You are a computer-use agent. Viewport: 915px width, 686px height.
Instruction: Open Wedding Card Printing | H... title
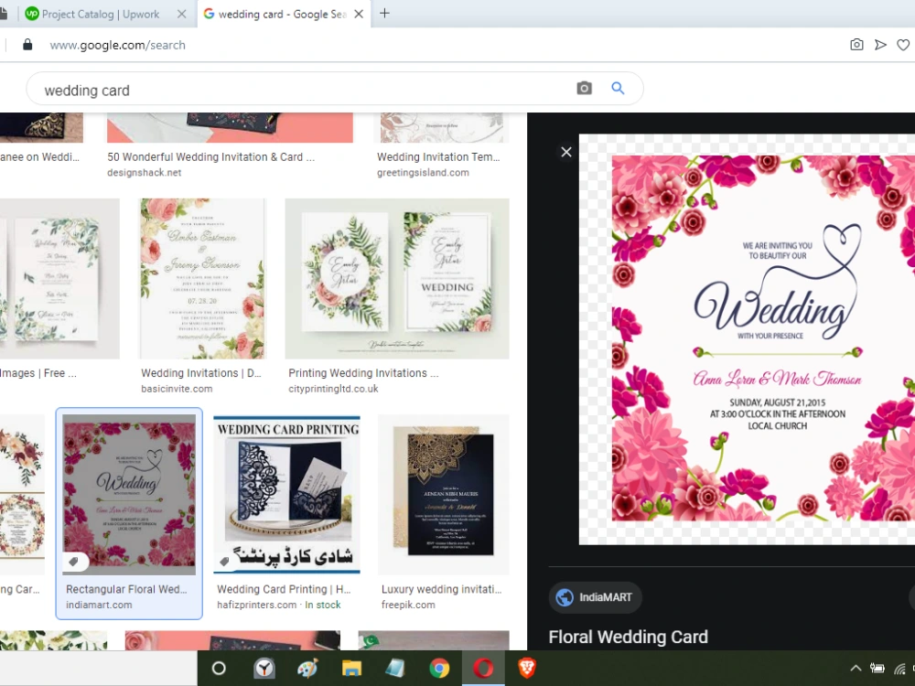click(284, 589)
